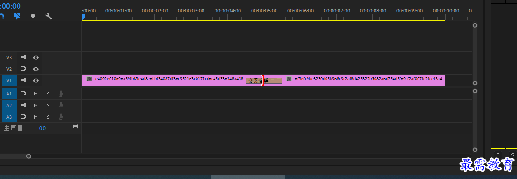Click ruler at 00:00:01:00
Screen dimensions: 517x179
(x=118, y=11)
